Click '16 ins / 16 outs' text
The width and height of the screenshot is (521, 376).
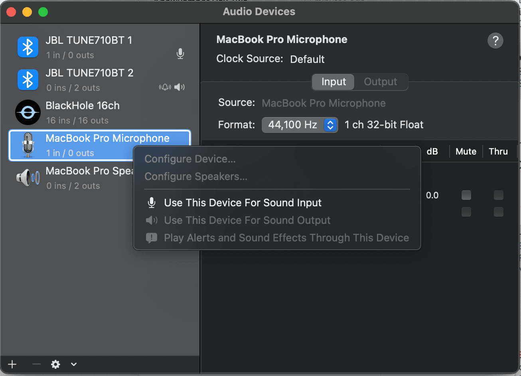[x=77, y=120]
